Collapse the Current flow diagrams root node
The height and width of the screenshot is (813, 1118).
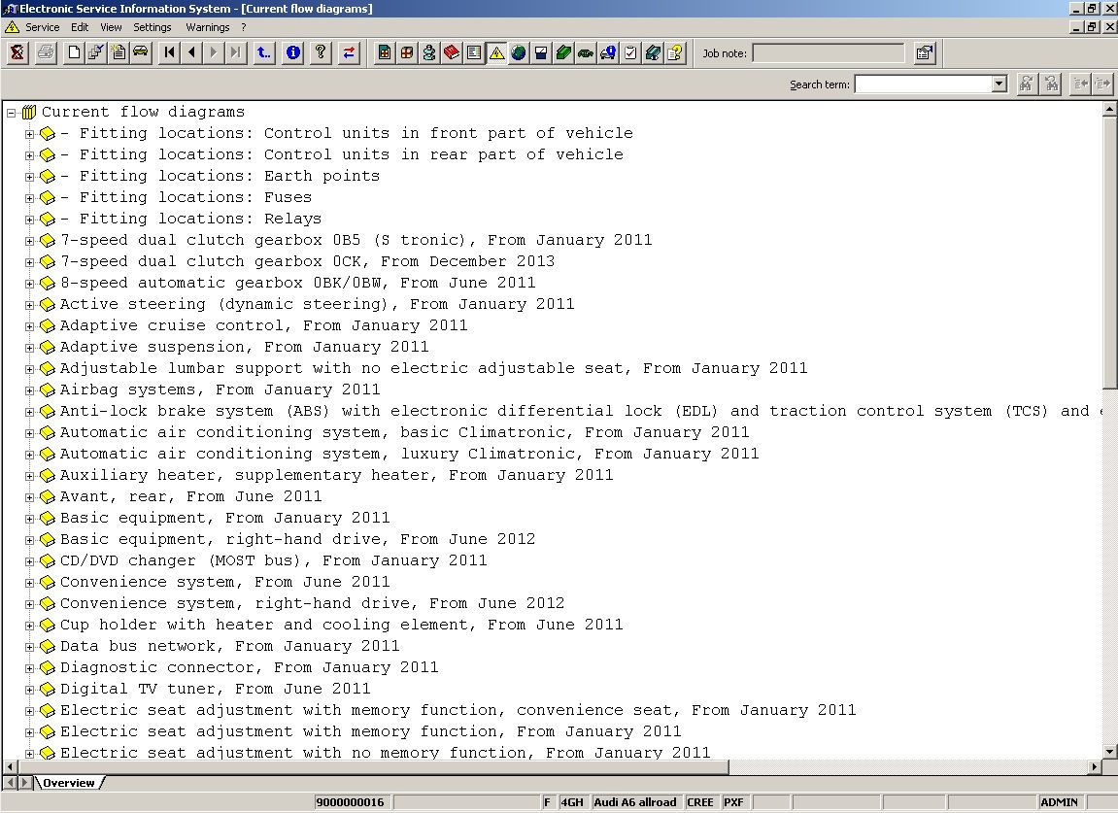11,113
